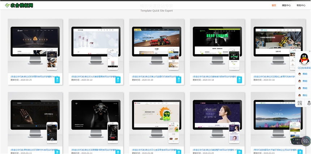The width and height of the screenshot is (311, 154).
Task: Open the 模版中心 menu item
Action: tap(286, 5)
